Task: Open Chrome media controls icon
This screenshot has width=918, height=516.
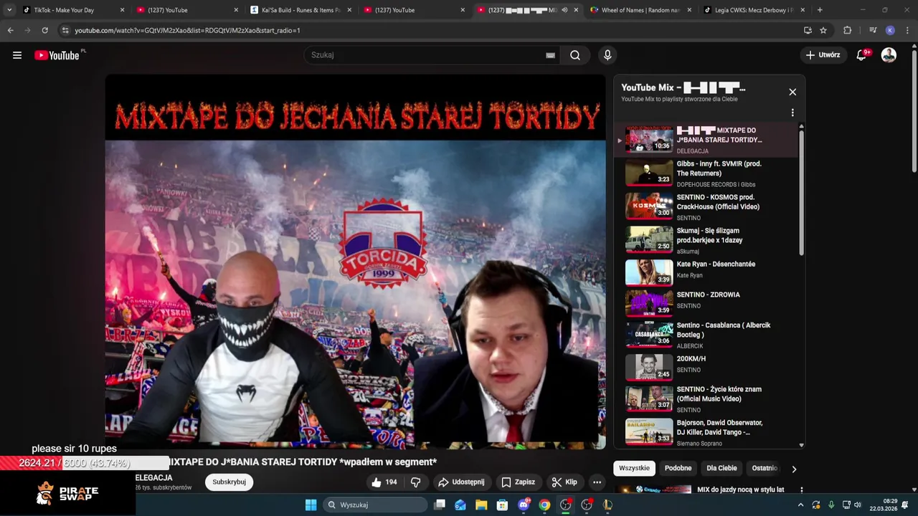Action: [x=873, y=30]
